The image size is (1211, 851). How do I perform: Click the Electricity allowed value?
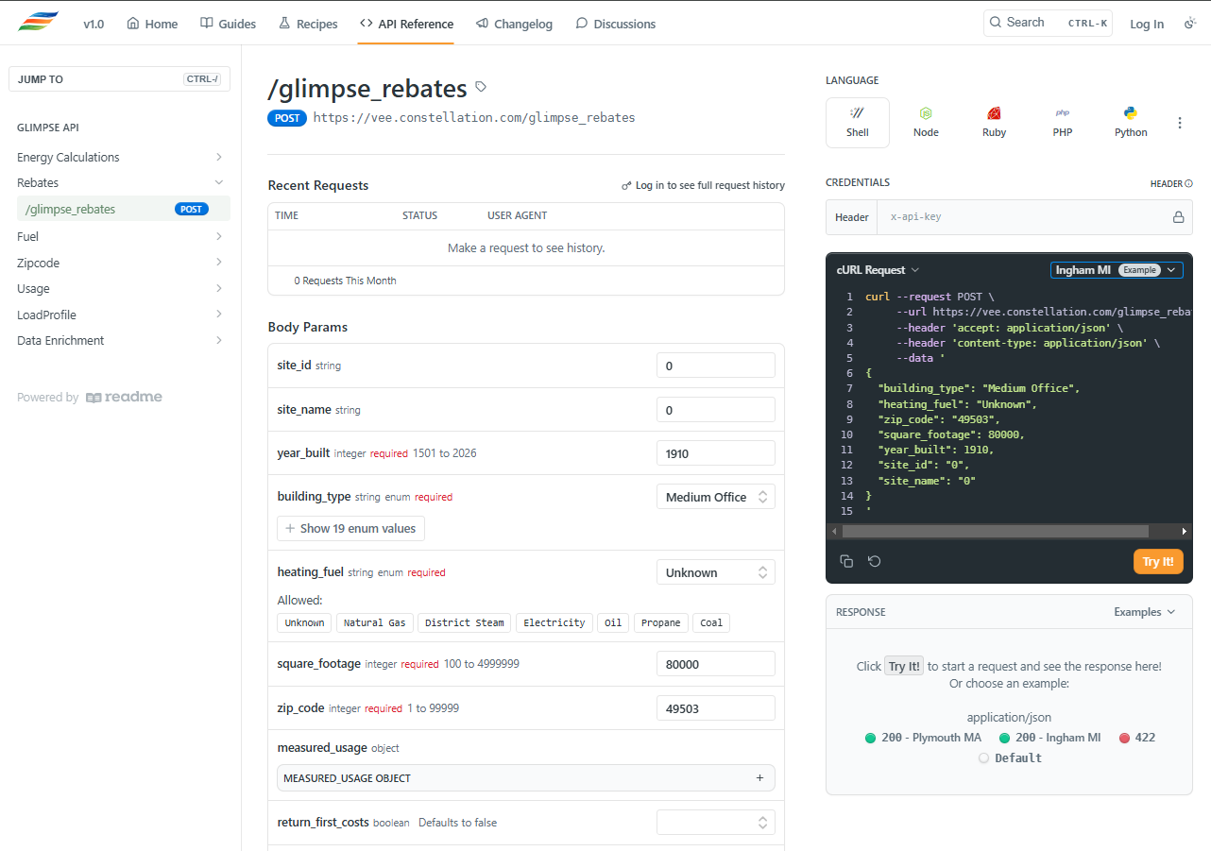click(x=554, y=622)
